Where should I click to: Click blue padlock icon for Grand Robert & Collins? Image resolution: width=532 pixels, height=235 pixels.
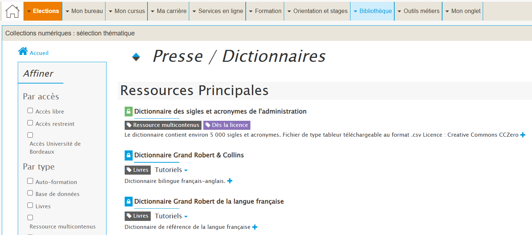point(128,155)
